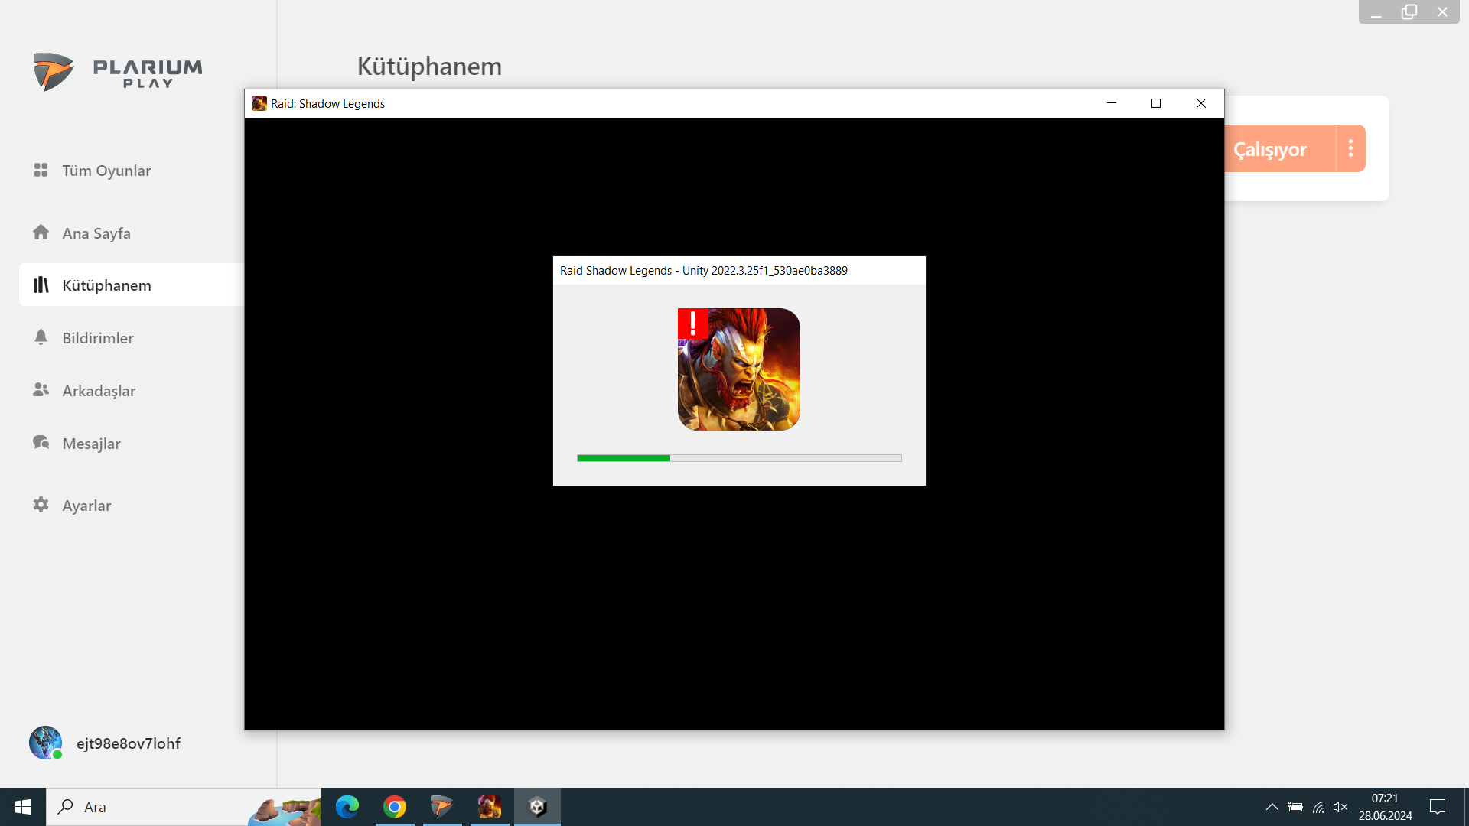Click the Raid champion splash image
Image resolution: width=1469 pixels, height=826 pixels.
[x=739, y=369]
